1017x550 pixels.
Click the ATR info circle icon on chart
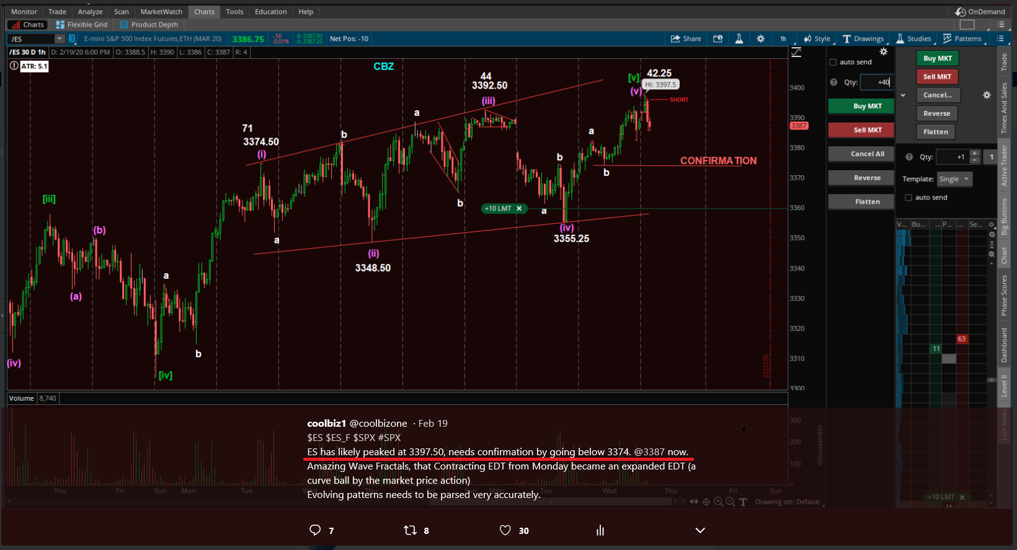click(14, 66)
